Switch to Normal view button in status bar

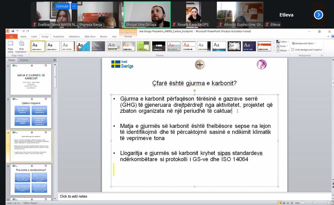point(280,203)
